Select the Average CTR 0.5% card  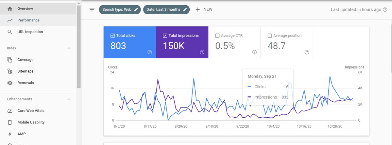234,42
